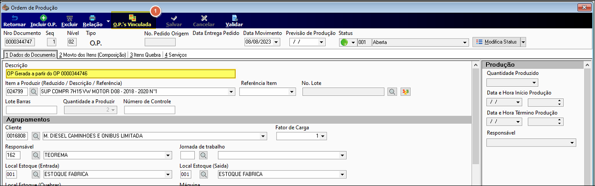Click the Seq field
Viewport: 595px width, 186px height.
pos(52,42)
